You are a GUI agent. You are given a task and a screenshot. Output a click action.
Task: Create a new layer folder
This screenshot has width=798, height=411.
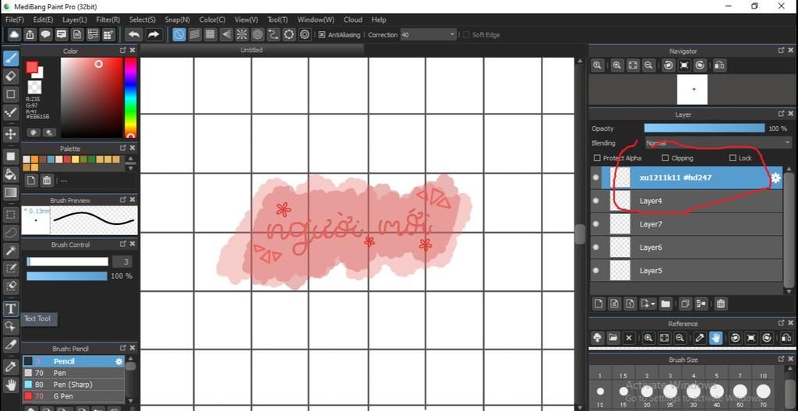click(666, 304)
